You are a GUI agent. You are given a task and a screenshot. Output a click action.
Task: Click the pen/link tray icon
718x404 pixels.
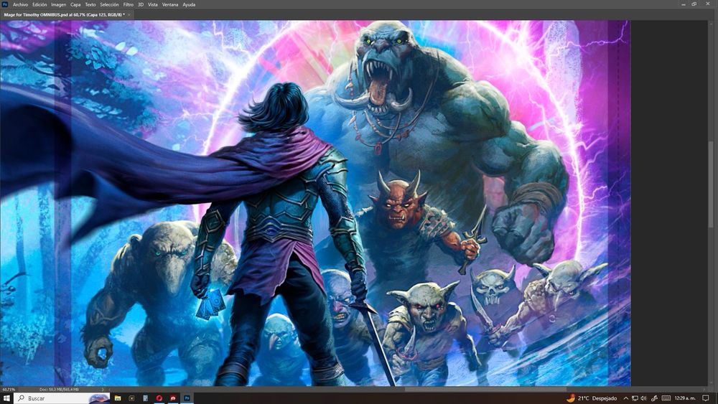[x=654, y=398]
